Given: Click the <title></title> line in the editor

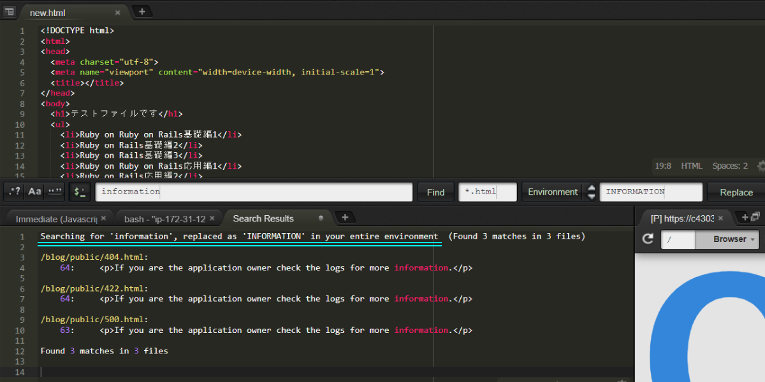Looking at the screenshot, I should tap(87, 83).
